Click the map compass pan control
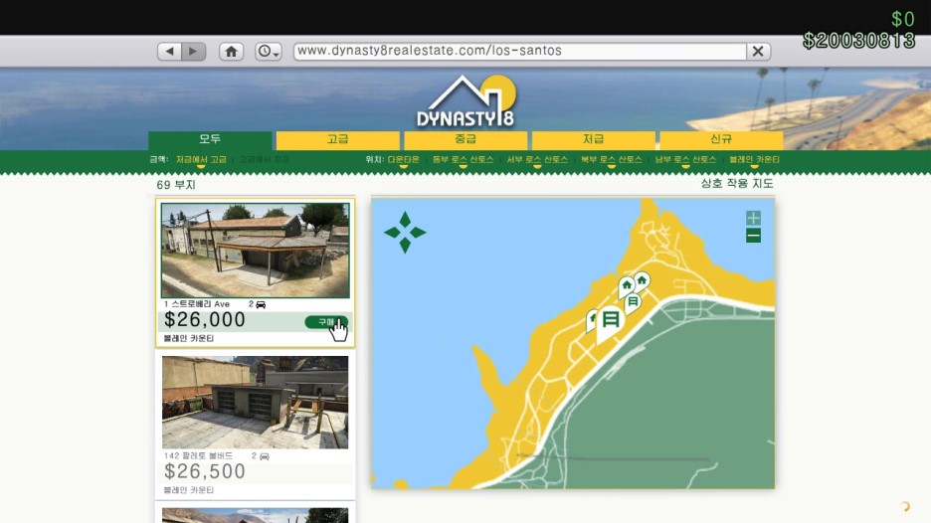The width and height of the screenshot is (931, 523). [404, 233]
